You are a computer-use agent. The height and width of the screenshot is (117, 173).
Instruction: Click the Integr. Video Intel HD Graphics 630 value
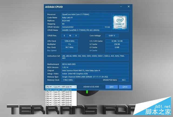pyautogui.click(x=95, y=74)
